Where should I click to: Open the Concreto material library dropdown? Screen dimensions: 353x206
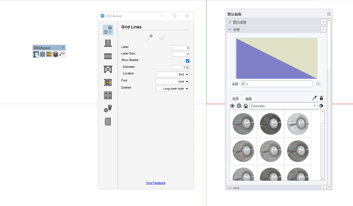(283, 106)
